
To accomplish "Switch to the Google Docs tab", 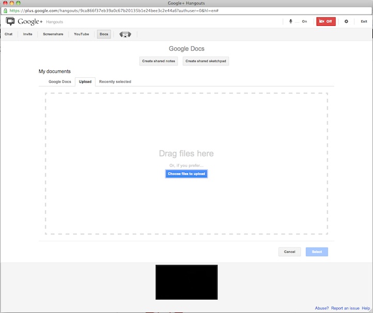I will pyautogui.click(x=60, y=81).
